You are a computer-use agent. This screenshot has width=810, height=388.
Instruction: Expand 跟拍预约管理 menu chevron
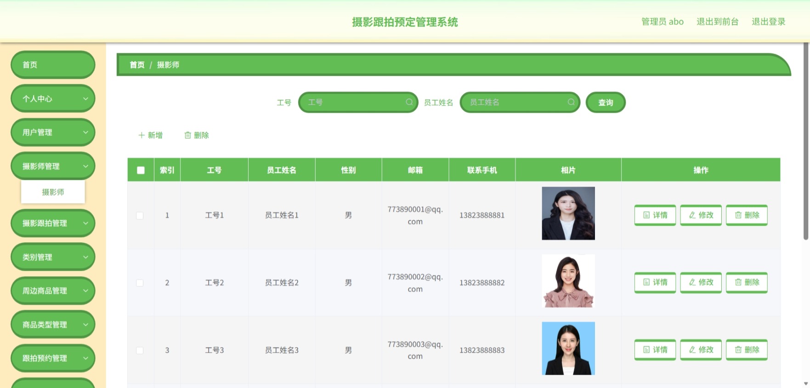[x=85, y=358]
